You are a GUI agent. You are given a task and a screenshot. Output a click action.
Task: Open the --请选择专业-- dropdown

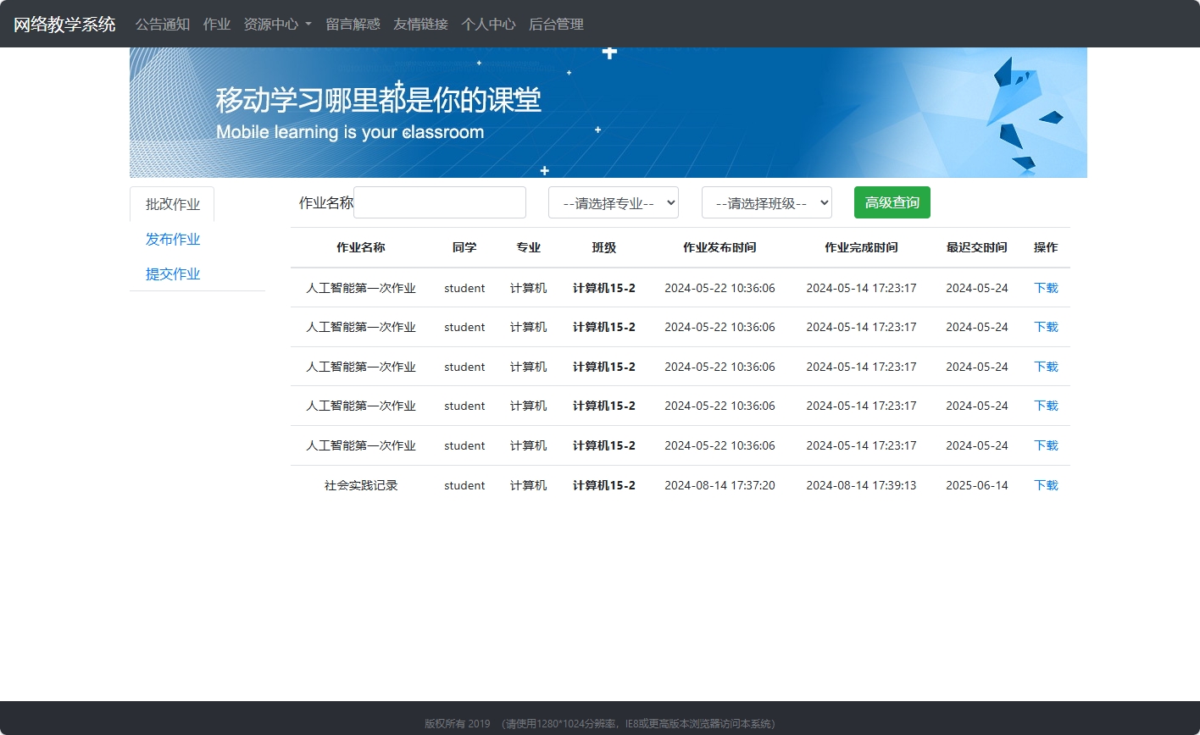(x=612, y=202)
